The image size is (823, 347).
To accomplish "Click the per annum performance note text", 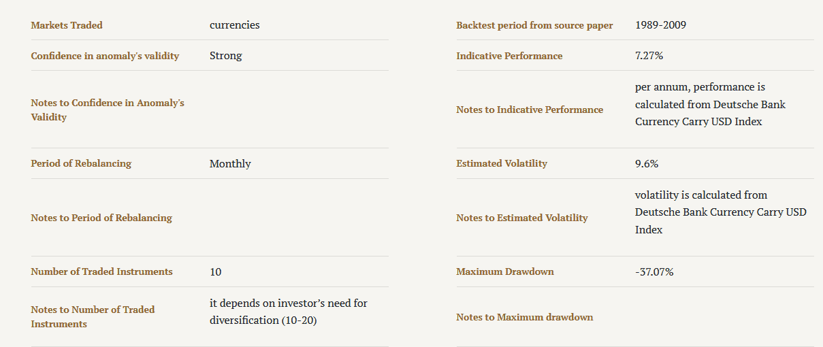I will (x=710, y=105).
